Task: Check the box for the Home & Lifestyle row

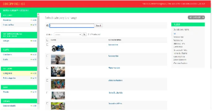Action: pyautogui.click(x=47, y=93)
